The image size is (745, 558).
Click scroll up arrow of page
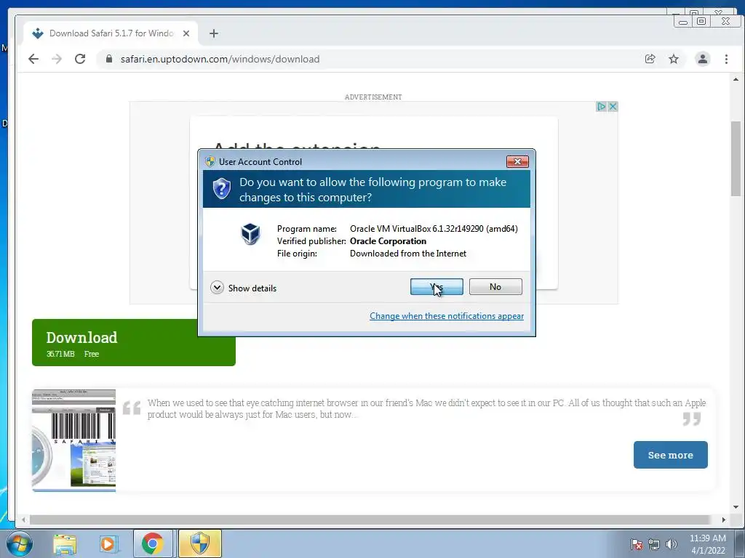[736, 79]
